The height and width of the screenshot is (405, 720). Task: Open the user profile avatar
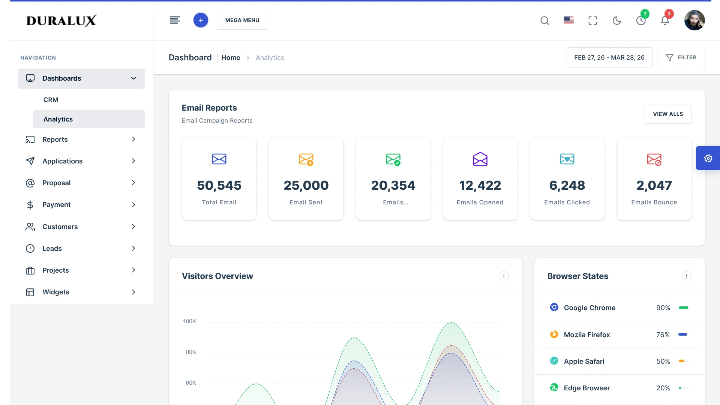pyautogui.click(x=694, y=20)
